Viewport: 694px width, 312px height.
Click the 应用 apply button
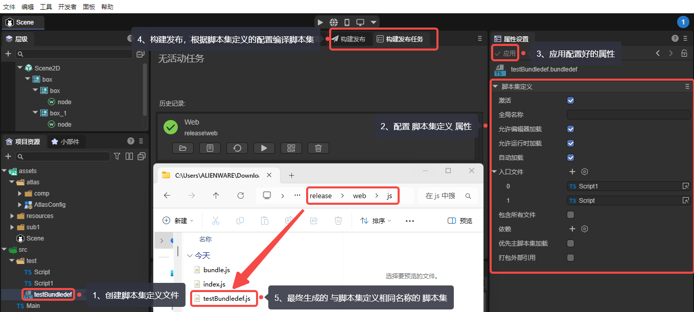pos(505,54)
